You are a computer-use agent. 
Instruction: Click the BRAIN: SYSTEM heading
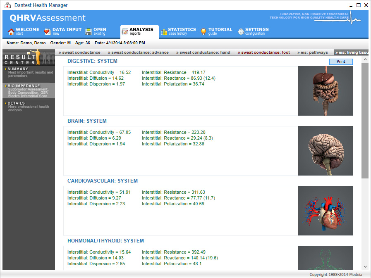click(x=87, y=121)
